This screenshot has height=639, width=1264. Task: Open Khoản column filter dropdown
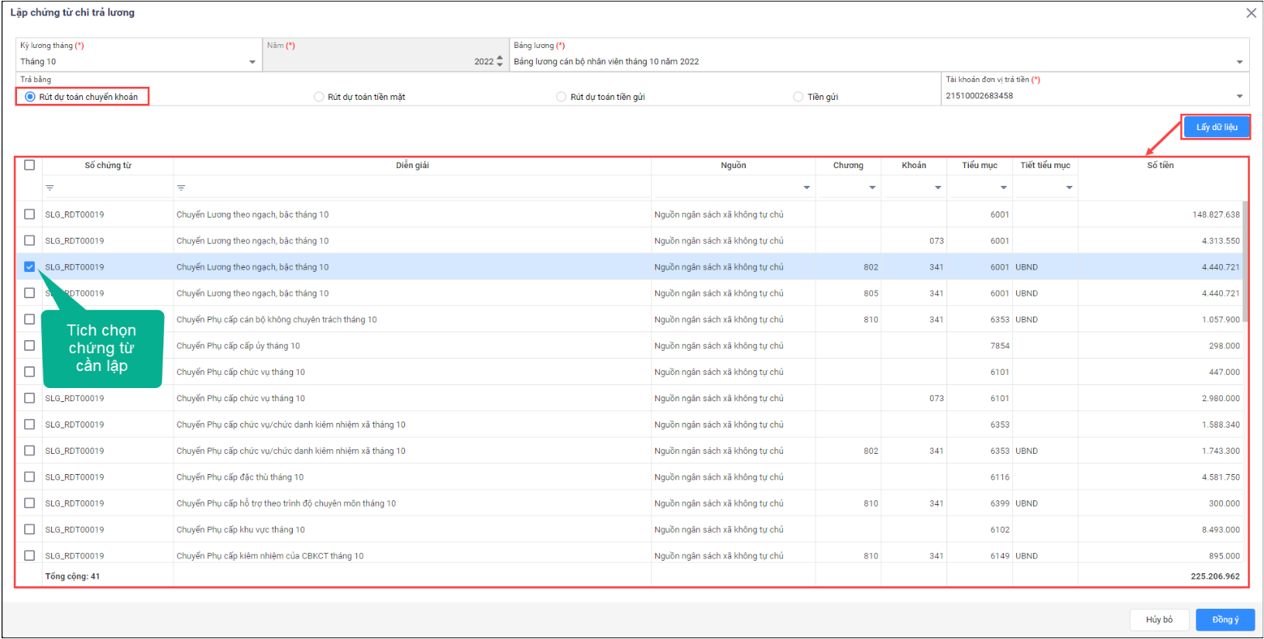pyautogui.click(x=938, y=187)
